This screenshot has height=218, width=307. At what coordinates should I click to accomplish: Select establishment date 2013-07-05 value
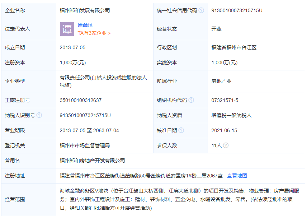click(x=72, y=47)
